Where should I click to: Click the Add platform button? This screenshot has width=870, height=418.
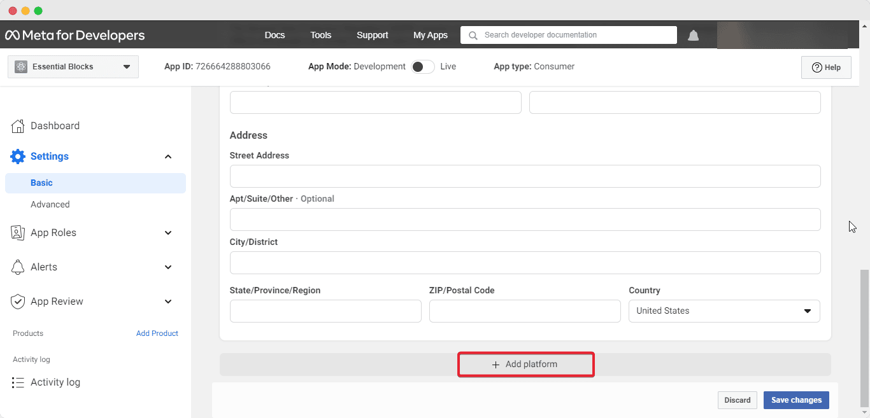[525, 365]
